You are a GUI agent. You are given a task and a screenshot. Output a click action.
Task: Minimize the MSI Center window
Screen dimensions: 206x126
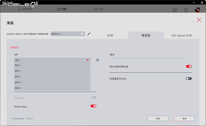click(194, 3)
